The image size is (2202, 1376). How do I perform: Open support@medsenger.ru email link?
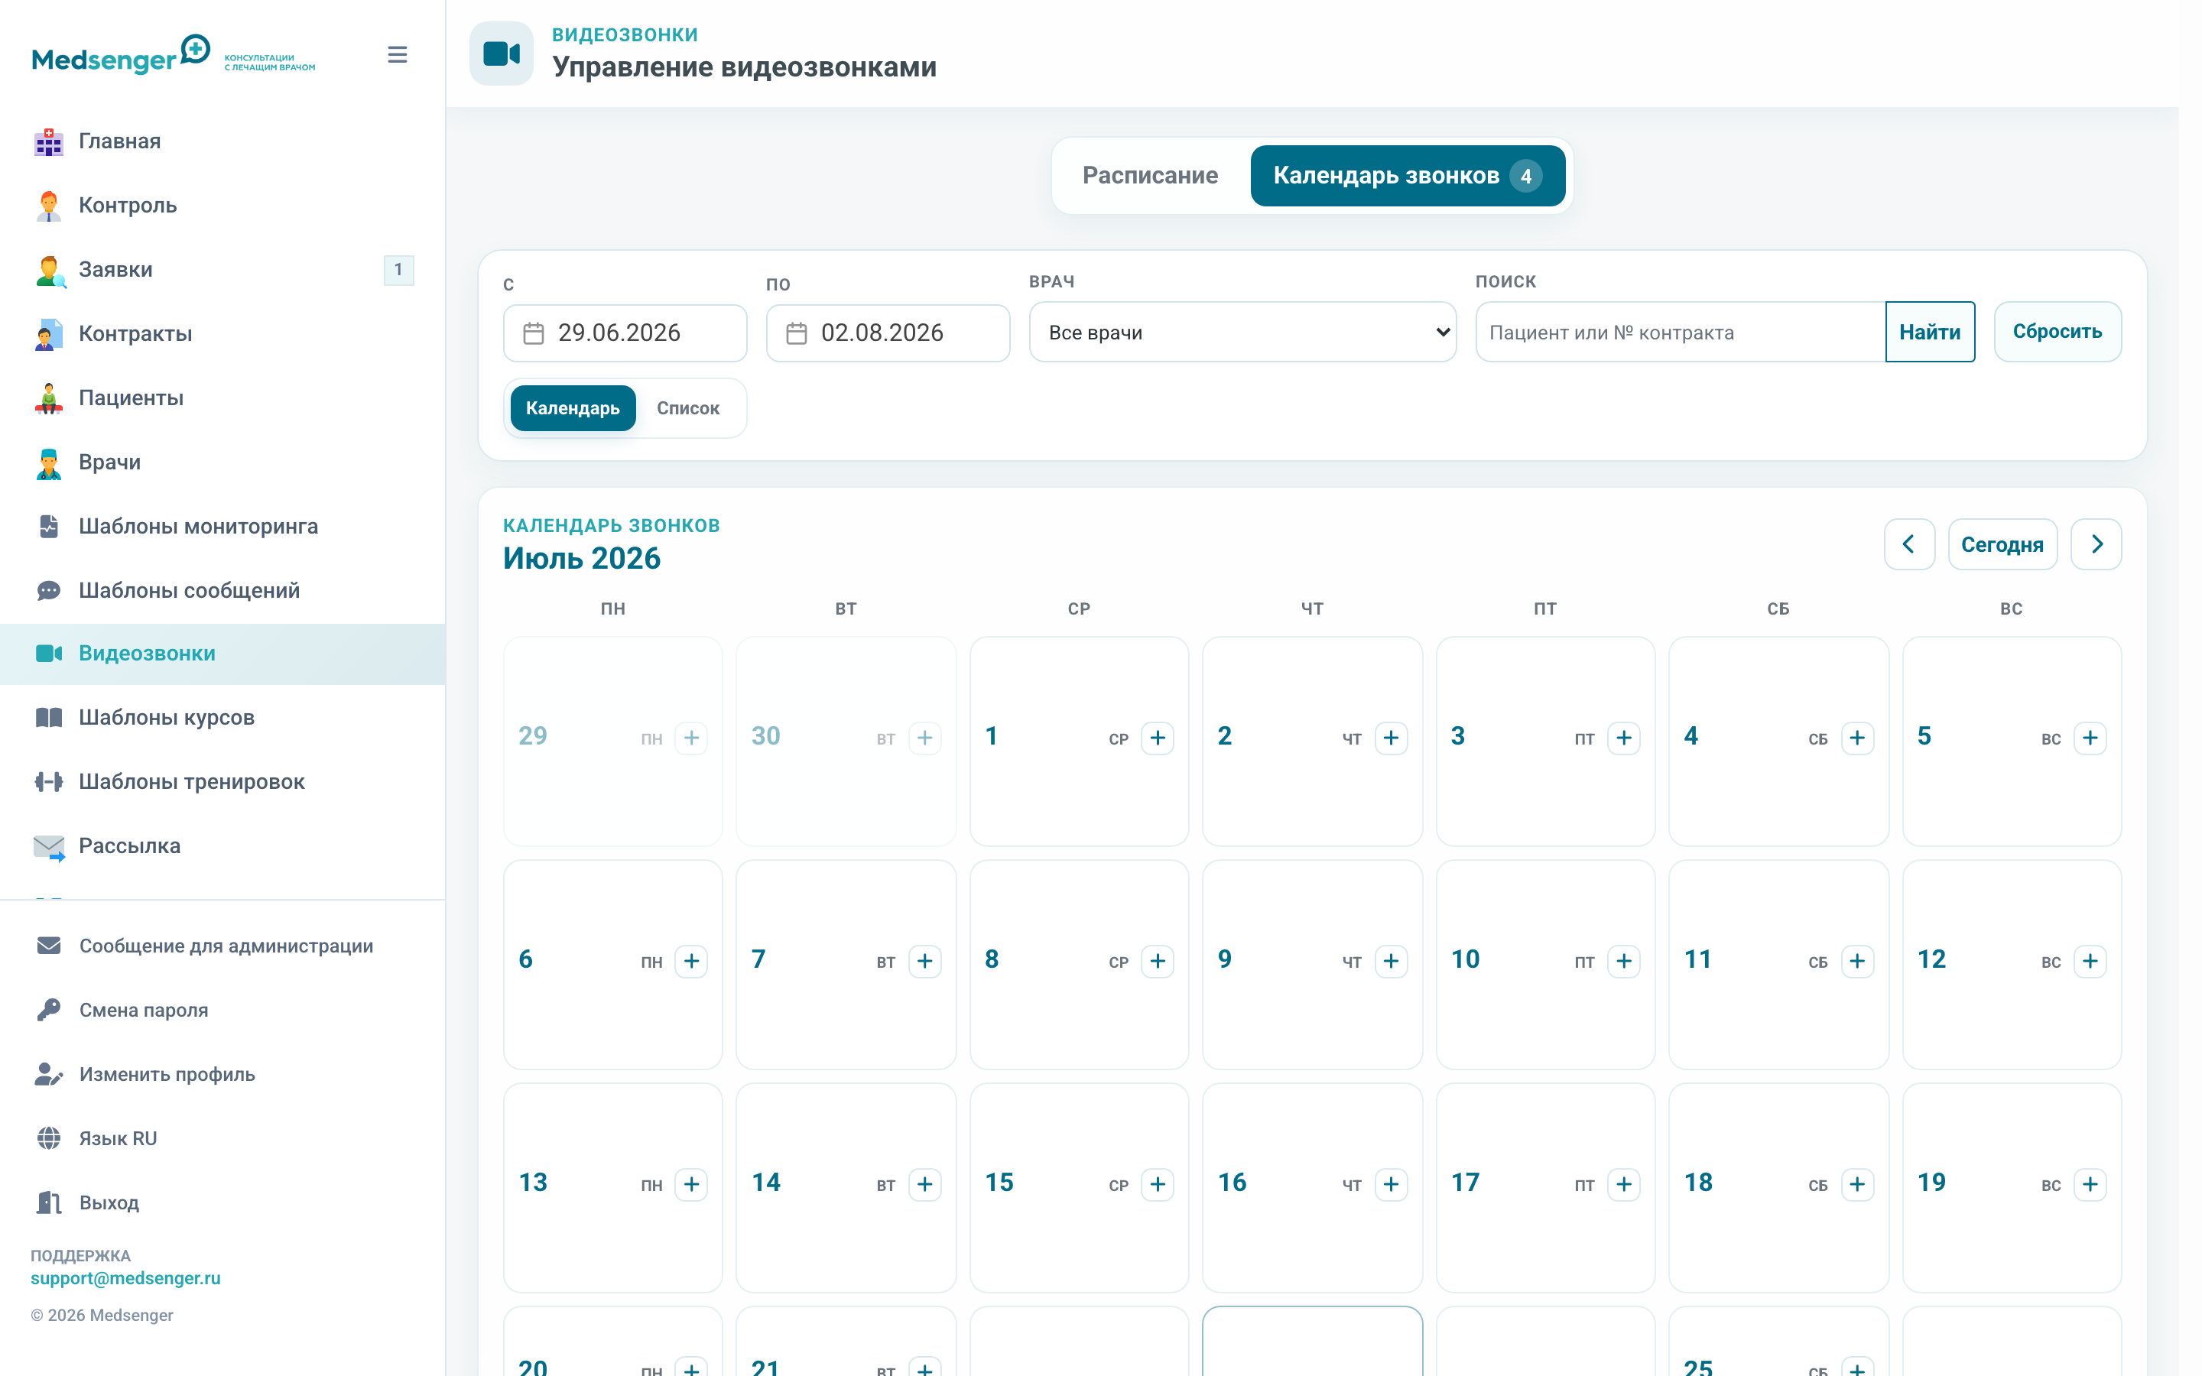pos(125,1277)
